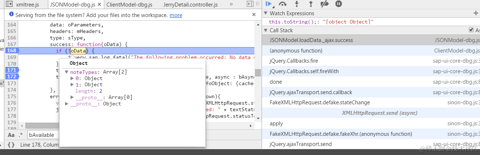The image size is (480, 155).
Task: Step out of current function
Action: click(311, 4)
